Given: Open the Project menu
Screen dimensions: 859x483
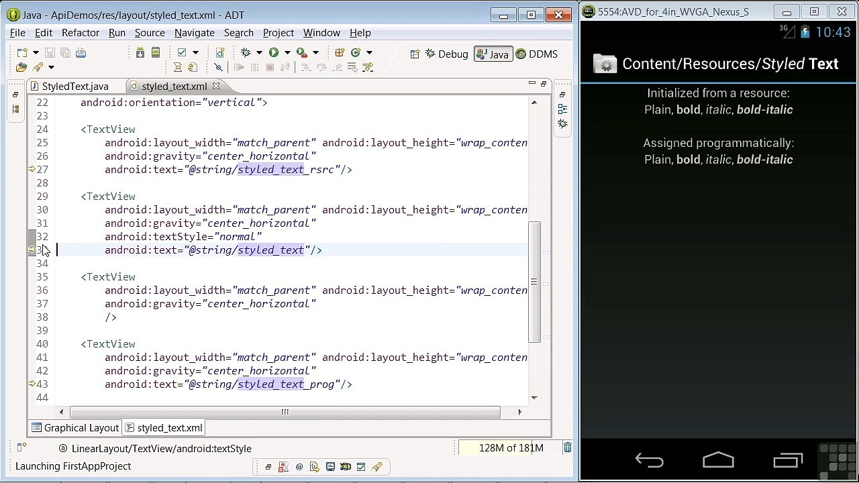Looking at the screenshot, I should click(x=279, y=33).
